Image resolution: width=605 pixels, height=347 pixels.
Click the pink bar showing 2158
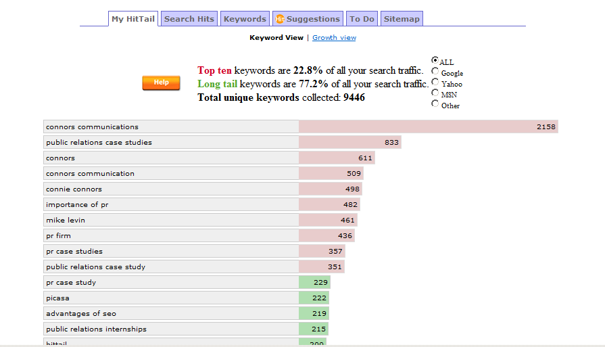point(429,126)
